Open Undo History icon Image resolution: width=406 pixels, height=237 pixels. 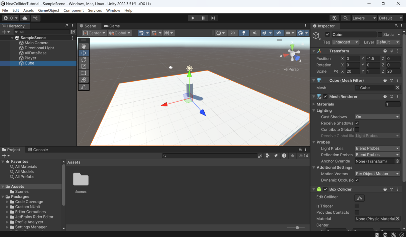tap(335, 18)
